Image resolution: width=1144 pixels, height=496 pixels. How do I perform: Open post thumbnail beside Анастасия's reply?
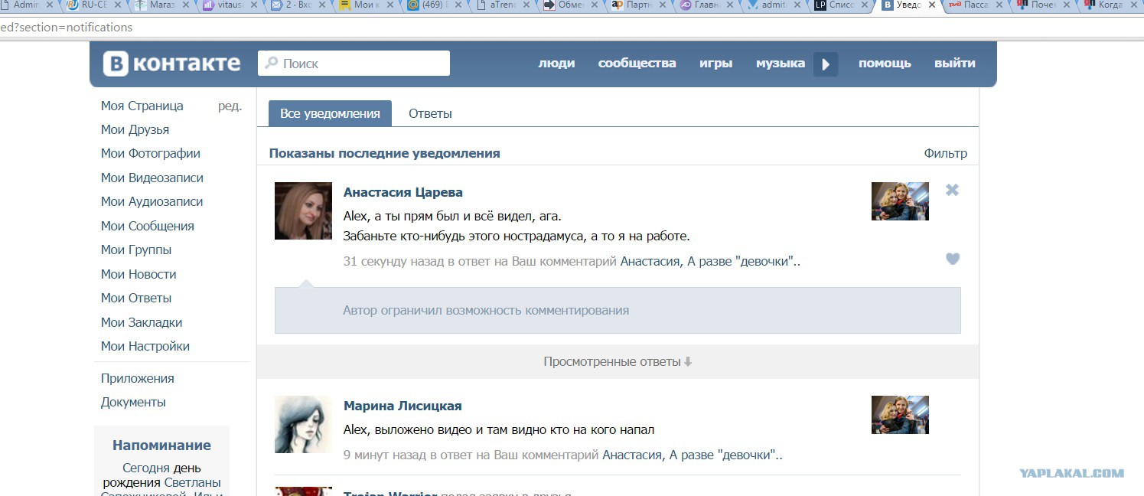coord(900,201)
